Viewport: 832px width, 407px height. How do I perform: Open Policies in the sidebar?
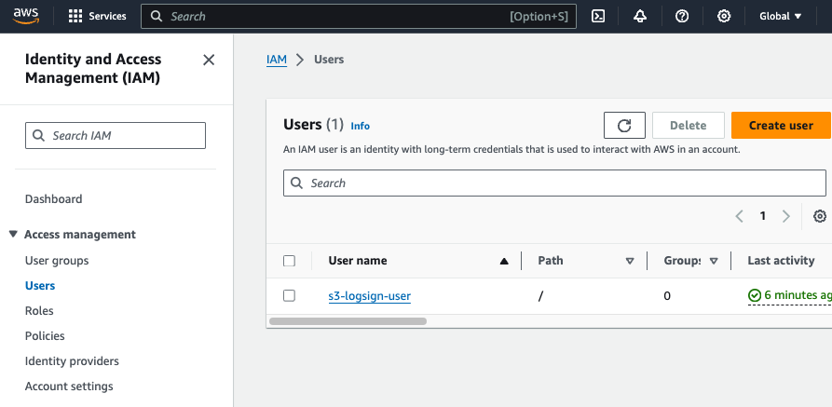45,336
